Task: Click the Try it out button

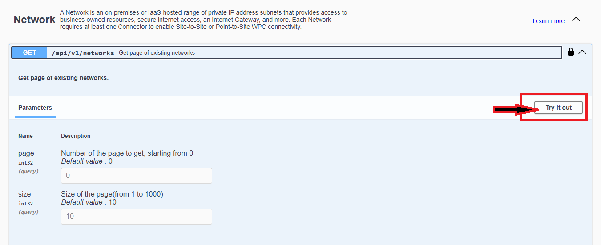Action: tap(559, 108)
